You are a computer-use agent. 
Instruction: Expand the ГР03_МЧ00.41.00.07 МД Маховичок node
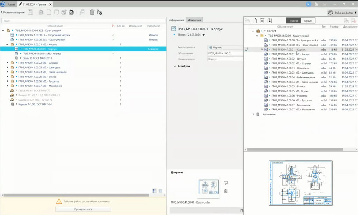(7, 86)
